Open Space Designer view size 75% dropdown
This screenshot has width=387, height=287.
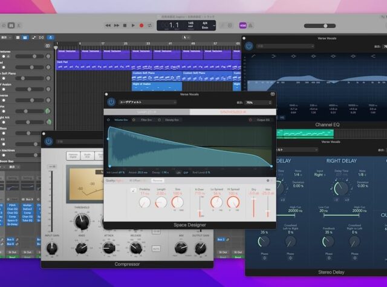(258, 103)
